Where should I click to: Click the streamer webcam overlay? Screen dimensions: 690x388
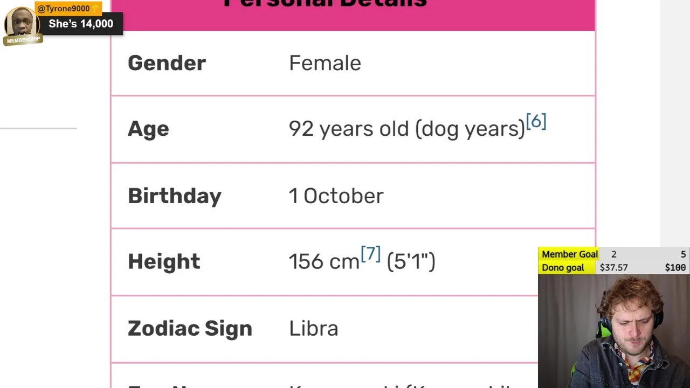(x=614, y=331)
